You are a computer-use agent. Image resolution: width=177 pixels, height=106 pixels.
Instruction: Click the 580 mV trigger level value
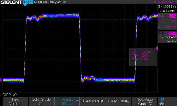[x=171, y=27]
